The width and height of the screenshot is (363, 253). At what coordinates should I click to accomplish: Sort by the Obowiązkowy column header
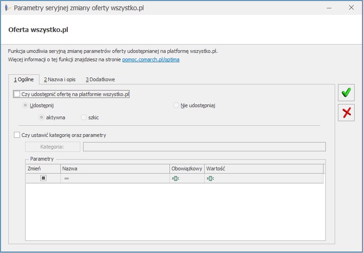click(x=187, y=169)
